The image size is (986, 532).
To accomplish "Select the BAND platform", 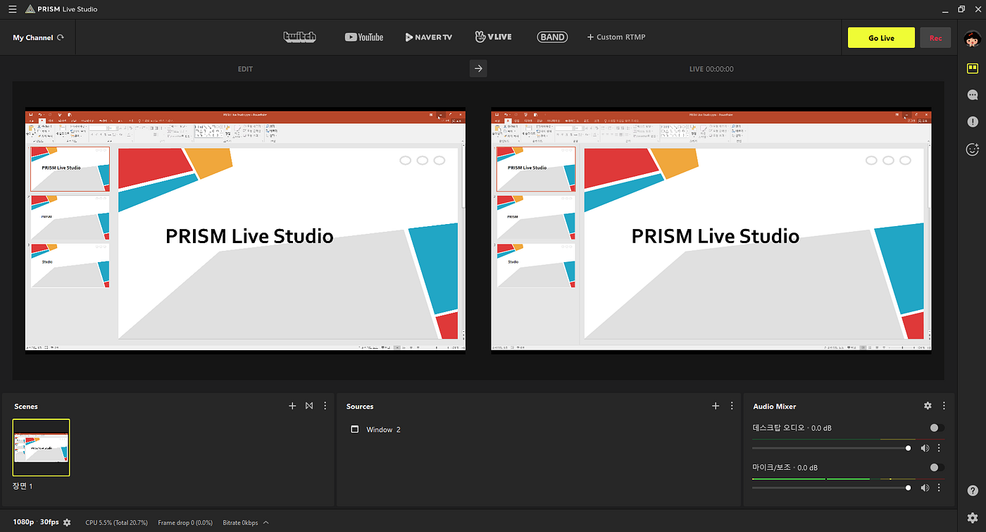I will pos(552,37).
